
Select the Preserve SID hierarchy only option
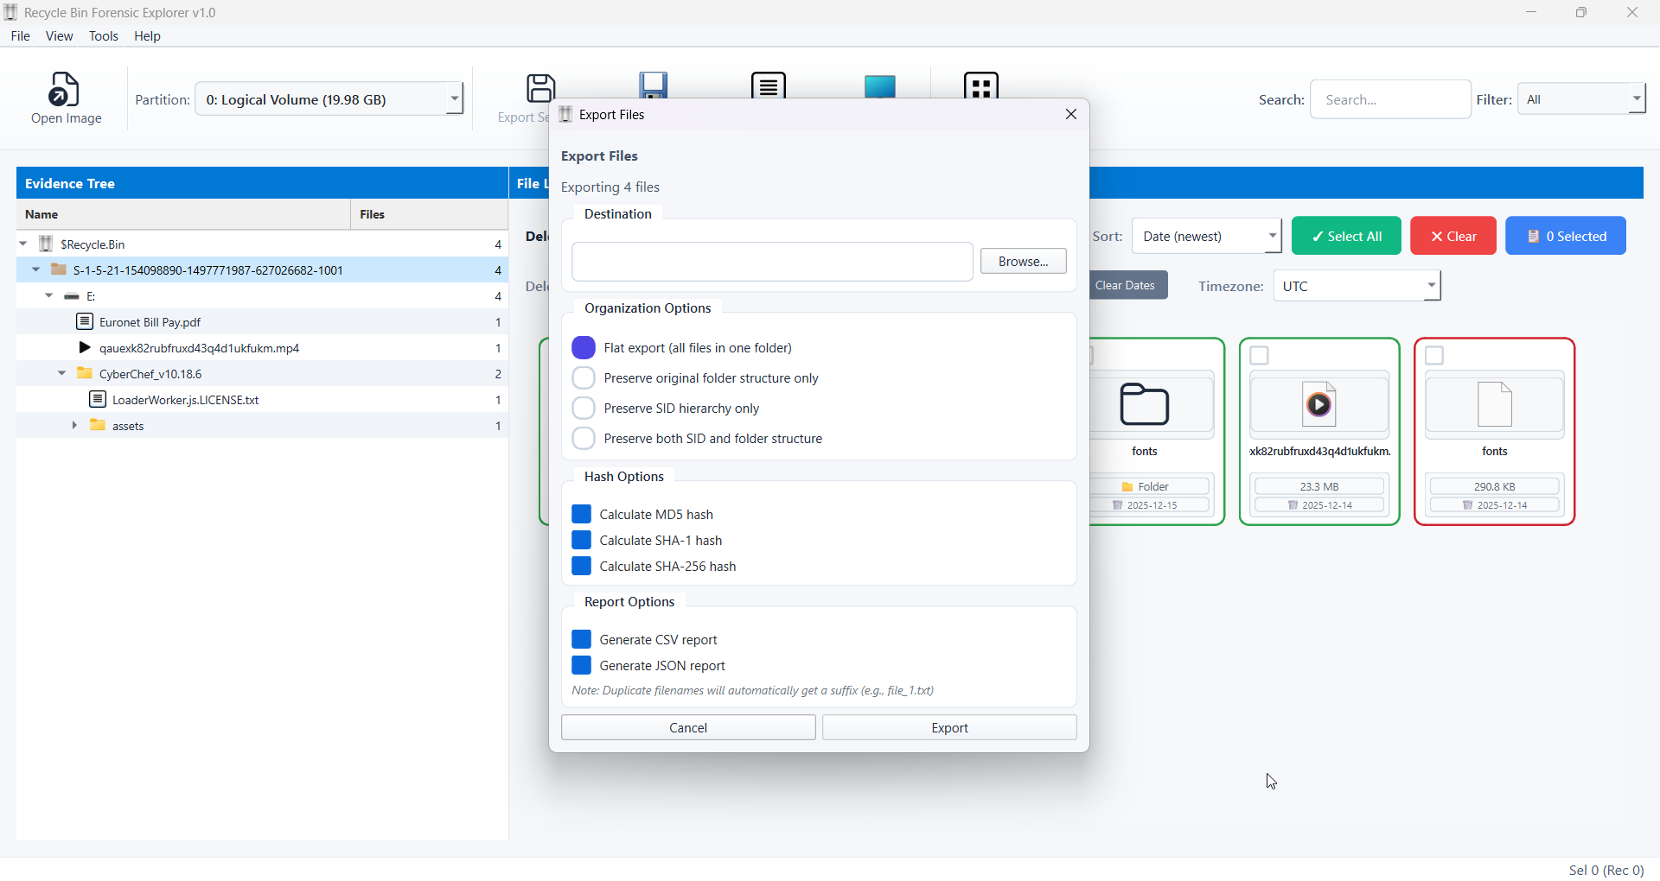[584, 408]
